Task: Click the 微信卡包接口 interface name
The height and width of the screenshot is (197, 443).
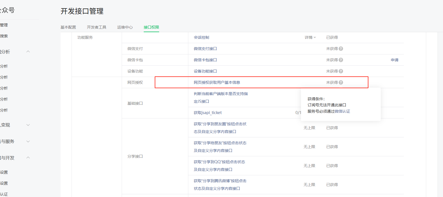Action: tap(205, 60)
